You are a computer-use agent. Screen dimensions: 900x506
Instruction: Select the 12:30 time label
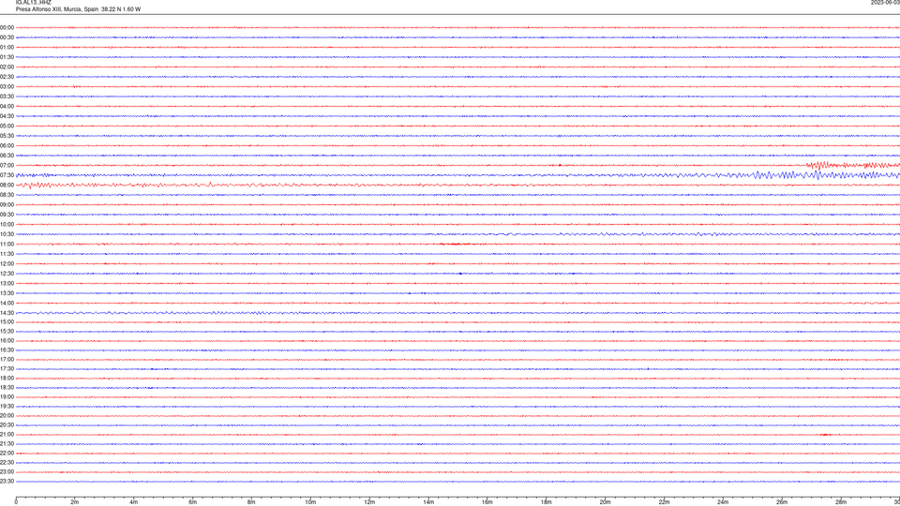7,274
